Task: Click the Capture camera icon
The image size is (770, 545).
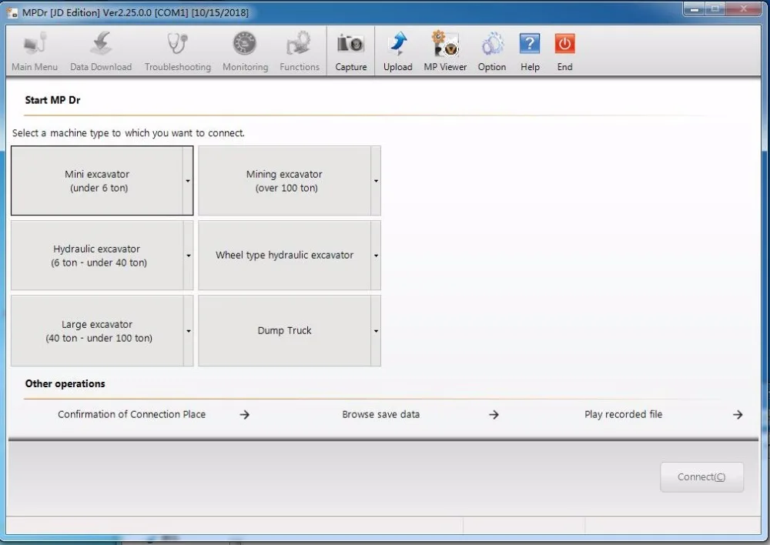Action: tap(350, 51)
